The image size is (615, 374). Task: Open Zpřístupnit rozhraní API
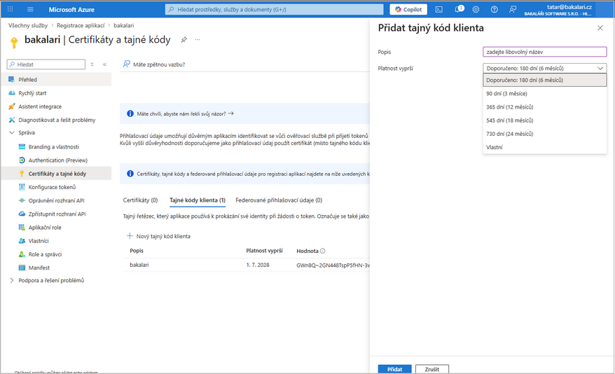point(56,214)
